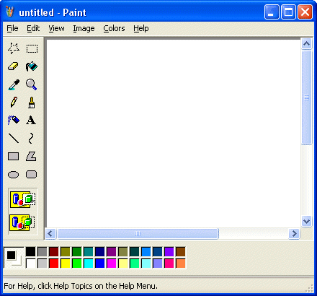This screenshot has width=317, height=296.
Task: Pick the Rectangle shape tool
Action: (x=14, y=156)
